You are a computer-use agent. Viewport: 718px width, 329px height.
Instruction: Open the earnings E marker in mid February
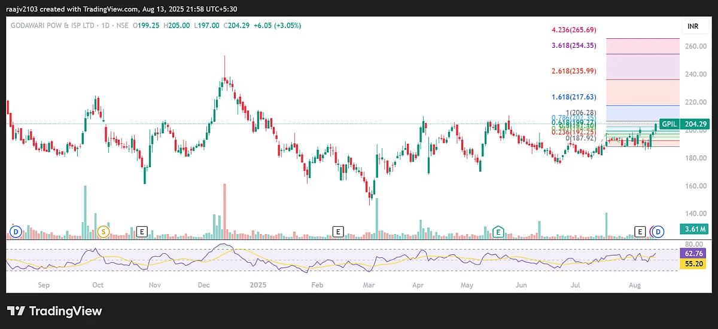[x=338, y=230]
